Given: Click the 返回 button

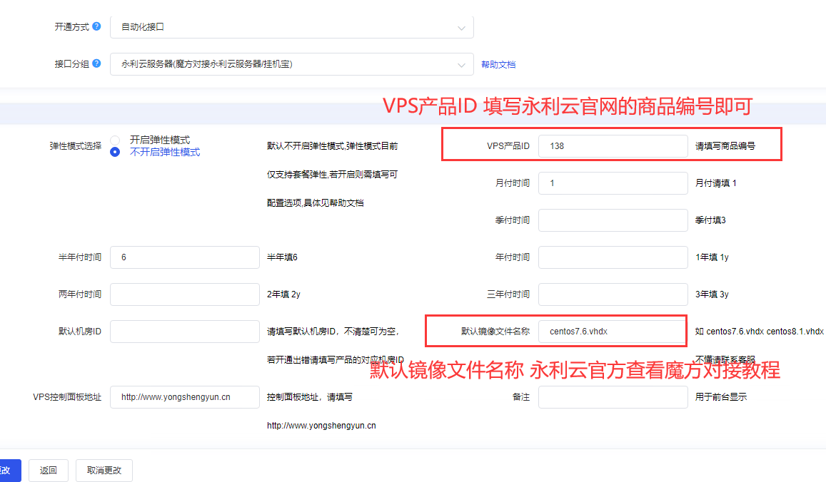Looking at the screenshot, I should 49,471.
